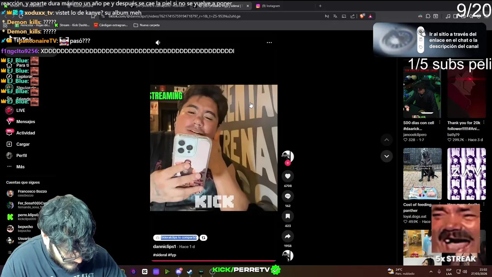Click the #sideral hashtag
Screen dimensions: 492x277
[x=160, y=255]
